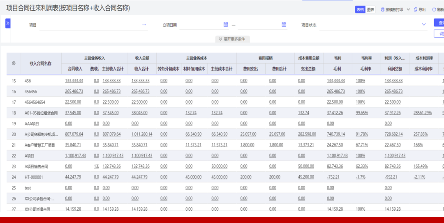
Task: Click the outlined settings button below 查询
Action: (x=439, y=34)
